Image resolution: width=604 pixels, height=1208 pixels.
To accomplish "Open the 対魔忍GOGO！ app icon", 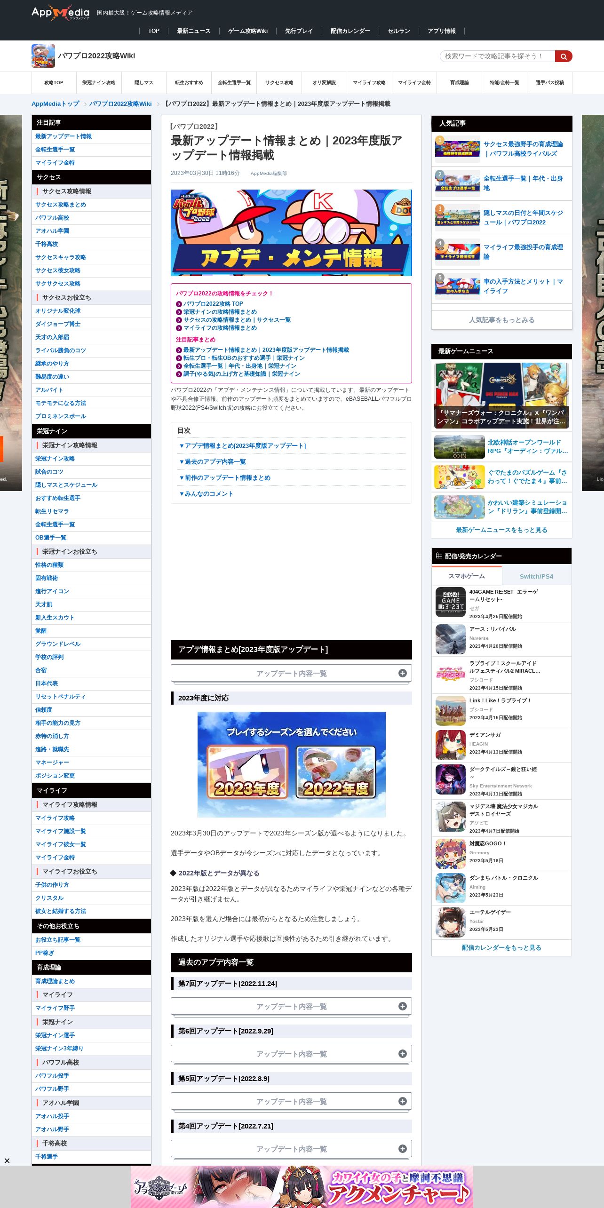I will pos(451,854).
